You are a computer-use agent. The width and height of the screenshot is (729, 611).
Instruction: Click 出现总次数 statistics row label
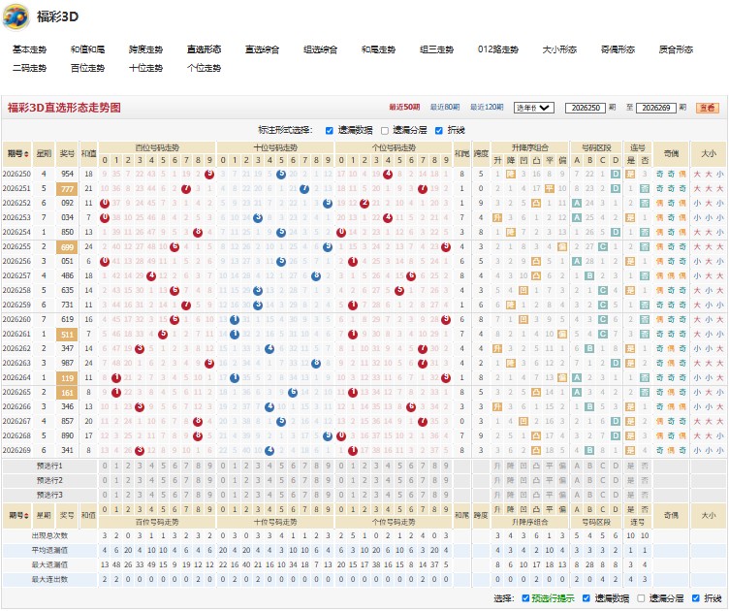click(49, 536)
